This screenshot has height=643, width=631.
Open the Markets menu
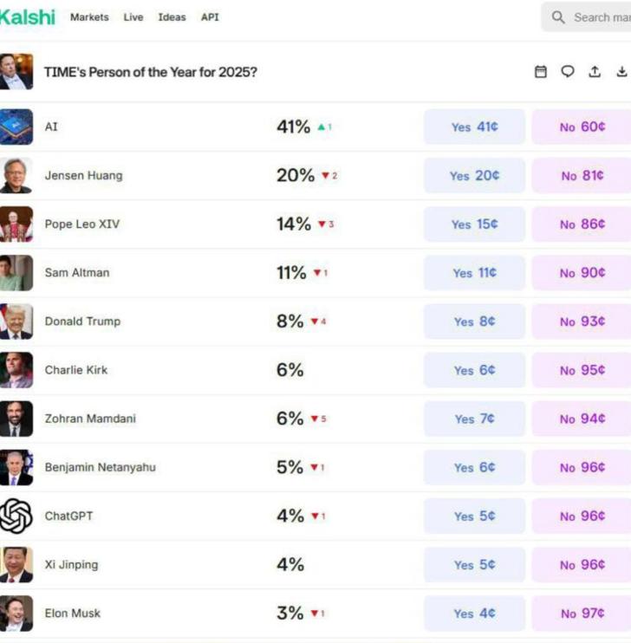[89, 17]
